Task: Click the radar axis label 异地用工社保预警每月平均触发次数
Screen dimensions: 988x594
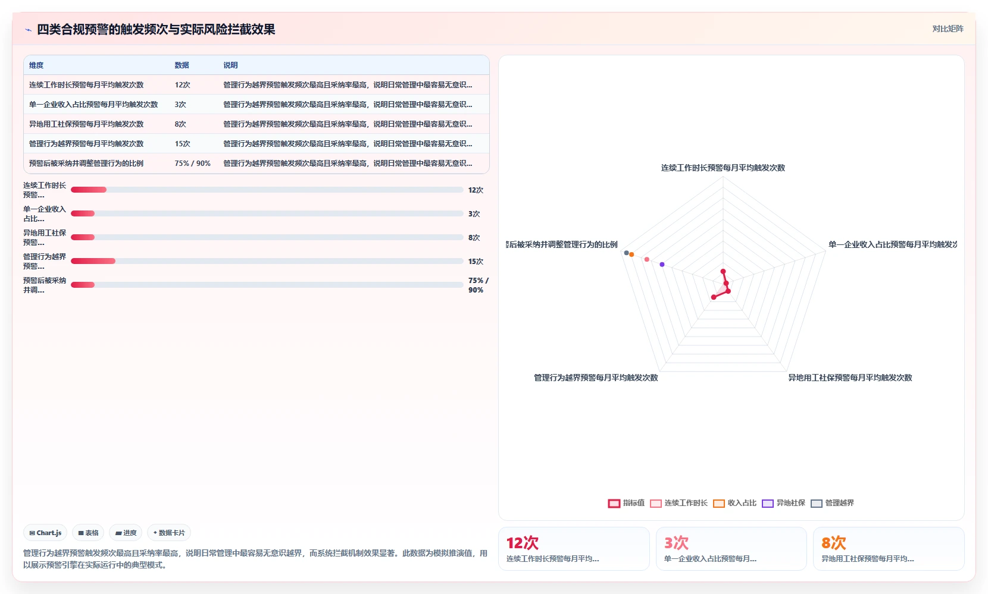Action: [850, 378]
